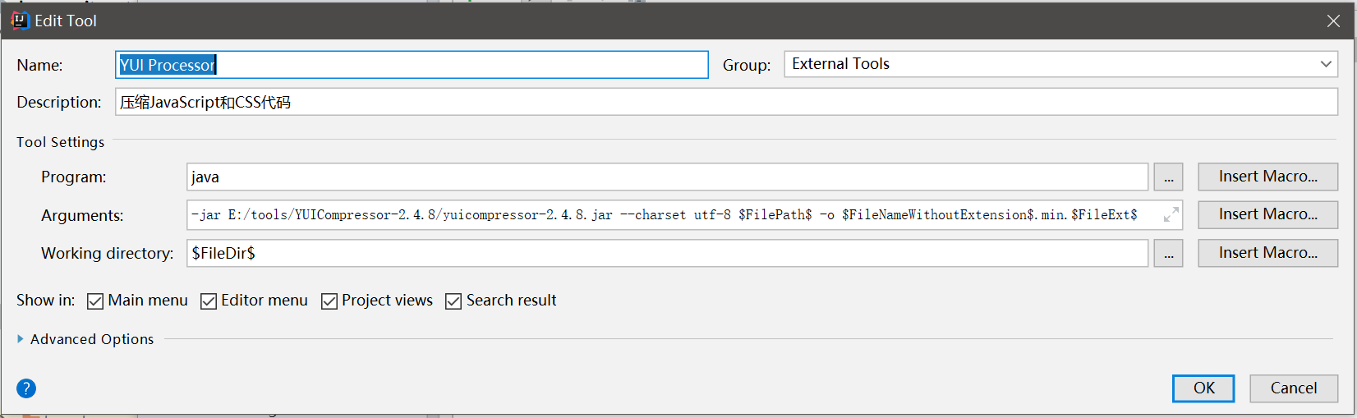1357x418 pixels.
Task: Expand the Arguments field editor icon
Action: (x=1171, y=215)
